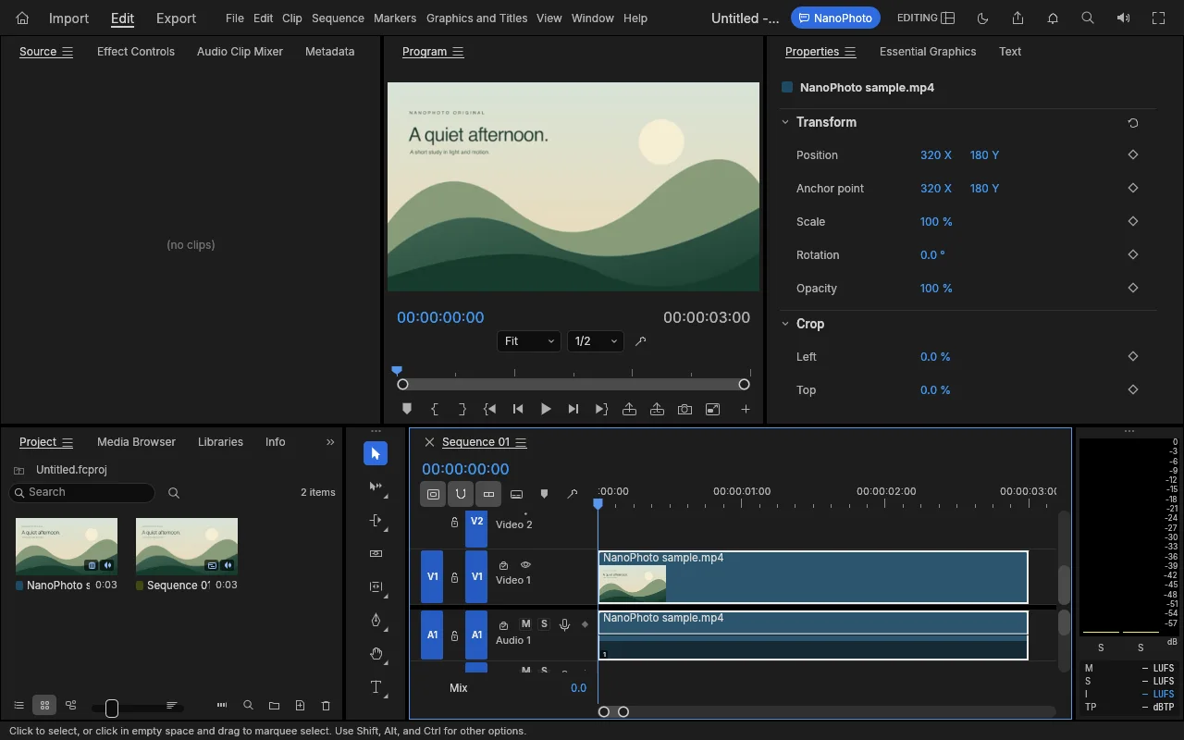Expand Project panel overflow tabs chevron
The height and width of the screenshot is (740, 1184).
[330, 442]
